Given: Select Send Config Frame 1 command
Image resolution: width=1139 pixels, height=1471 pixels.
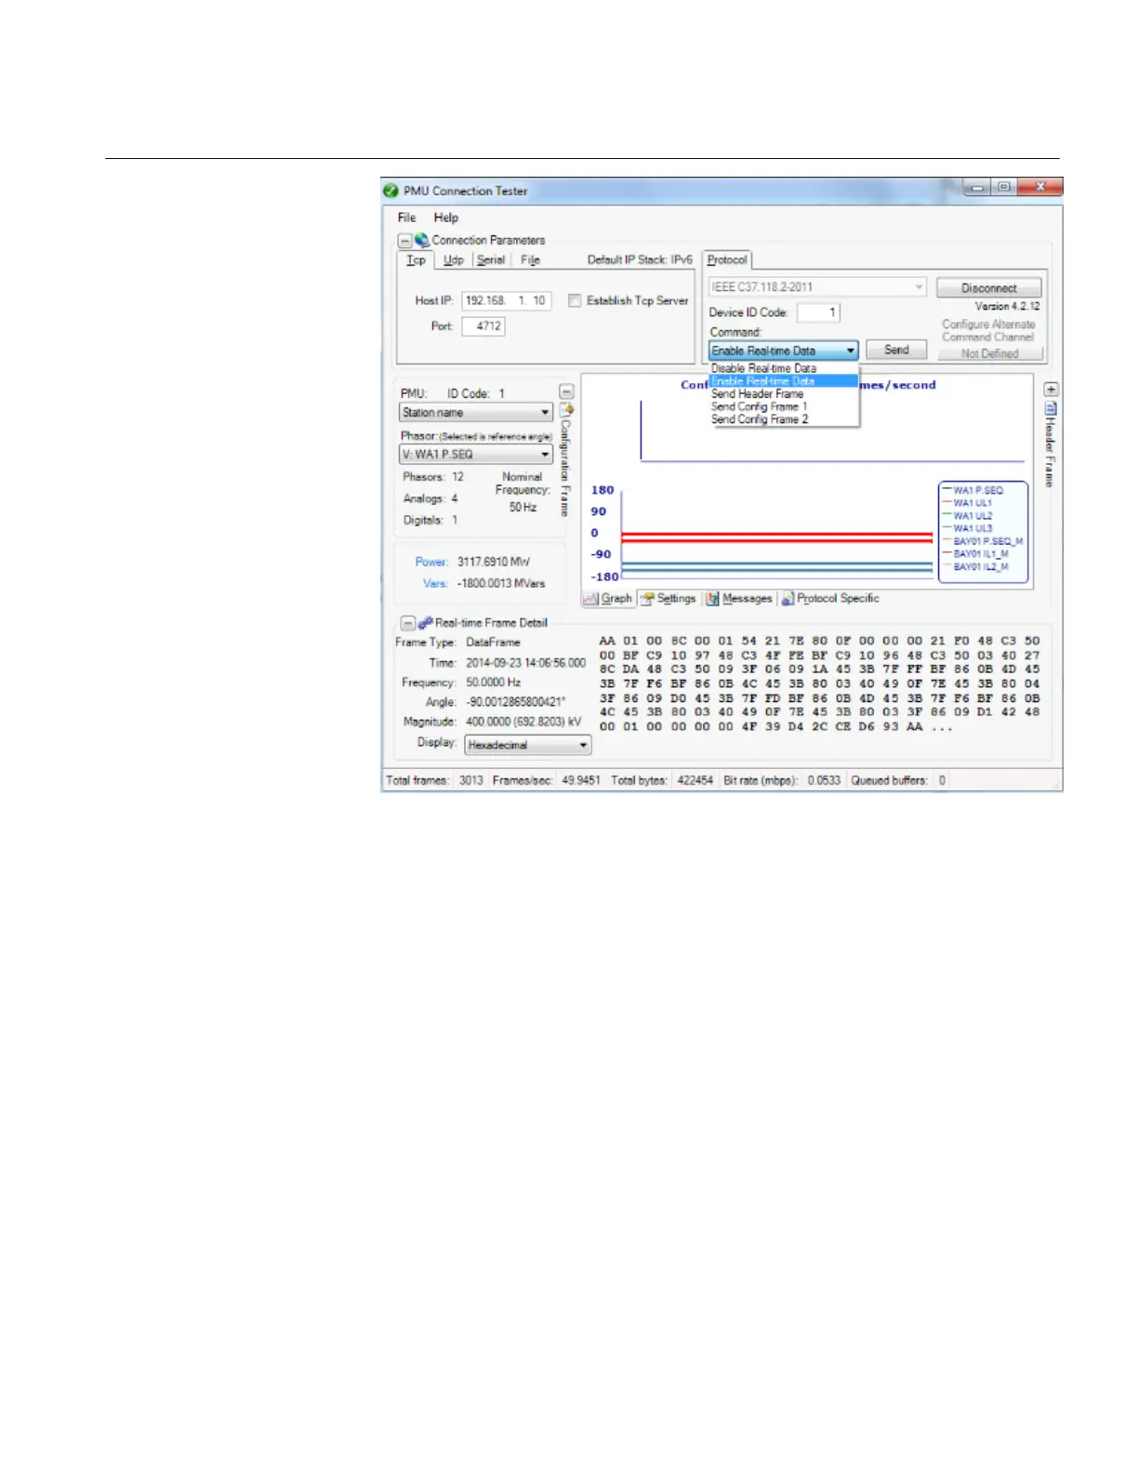Looking at the screenshot, I should coord(783,407).
